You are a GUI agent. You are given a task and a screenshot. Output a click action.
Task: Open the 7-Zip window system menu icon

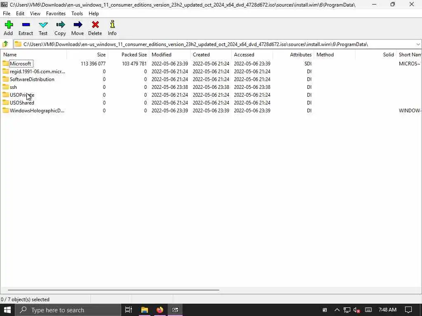pyautogui.click(x=4, y=5)
